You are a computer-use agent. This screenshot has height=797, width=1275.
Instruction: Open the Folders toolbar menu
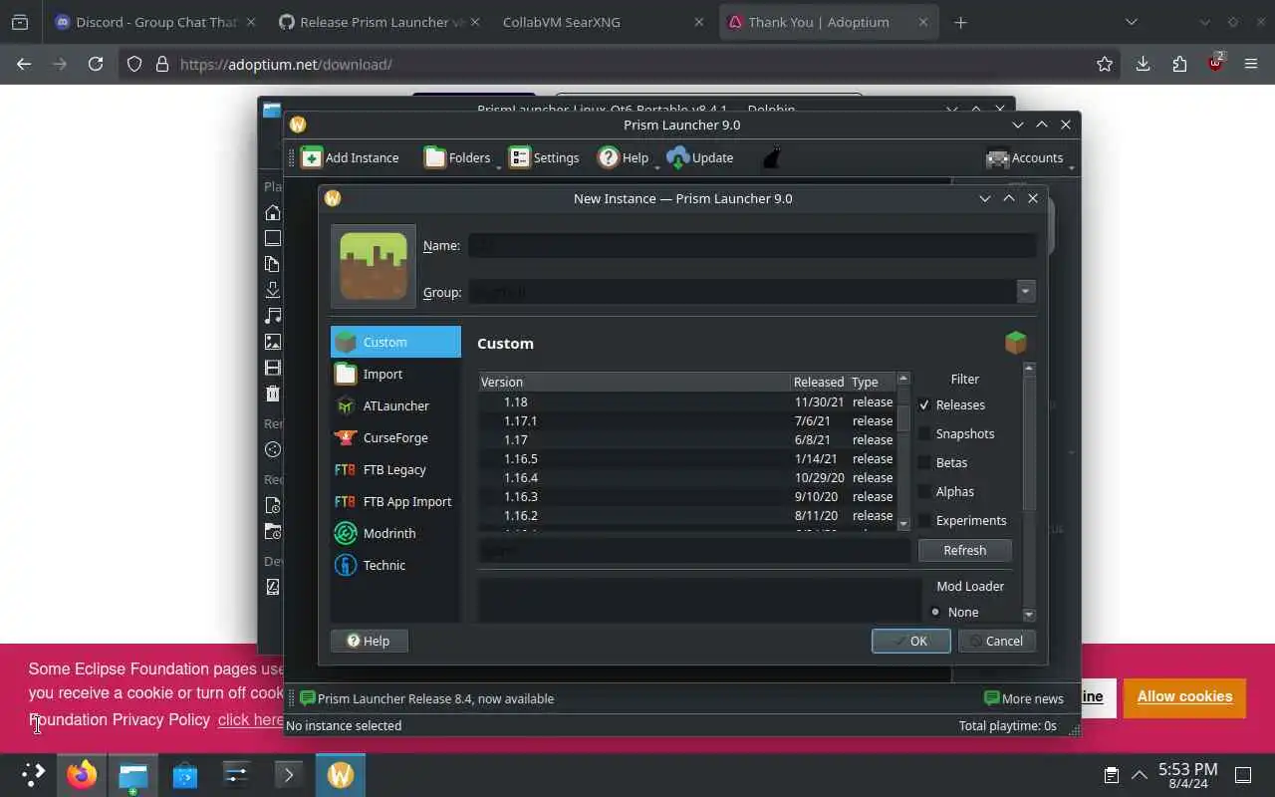(x=458, y=157)
